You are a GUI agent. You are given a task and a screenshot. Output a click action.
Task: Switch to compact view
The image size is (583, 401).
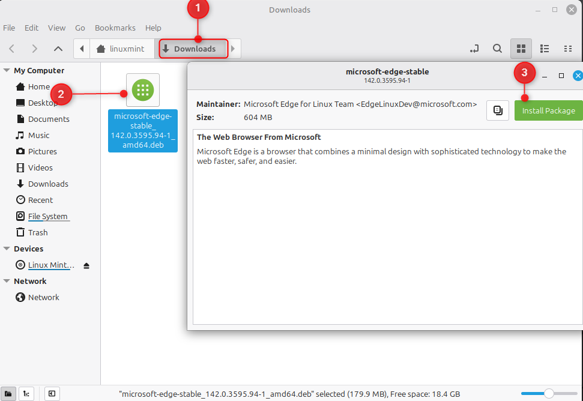pos(568,49)
